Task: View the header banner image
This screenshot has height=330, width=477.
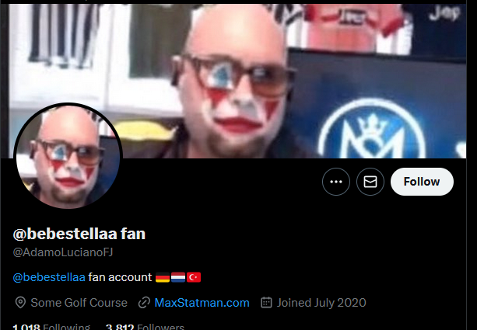Action: coord(237,81)
